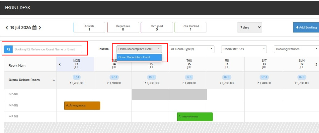Image resolution: width=319 pixels, height=133 pixels.
Task: Open Demo Marketplace Hotel filter dropdown
Action: tap(139, 49)
